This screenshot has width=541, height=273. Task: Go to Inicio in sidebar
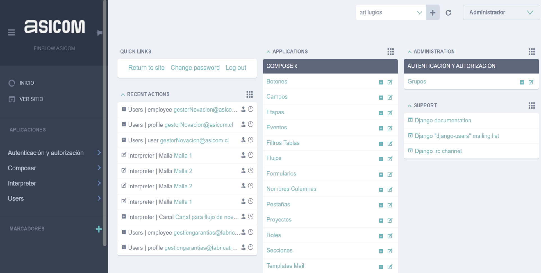[27, 83]
